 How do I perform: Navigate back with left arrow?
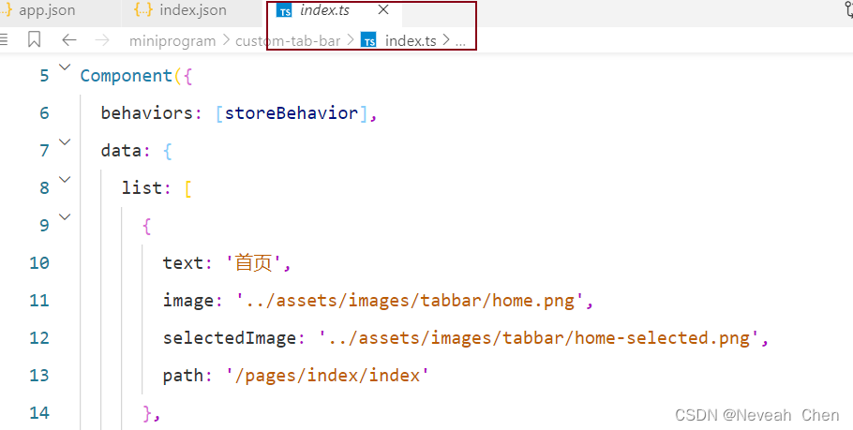click(69, 39)
